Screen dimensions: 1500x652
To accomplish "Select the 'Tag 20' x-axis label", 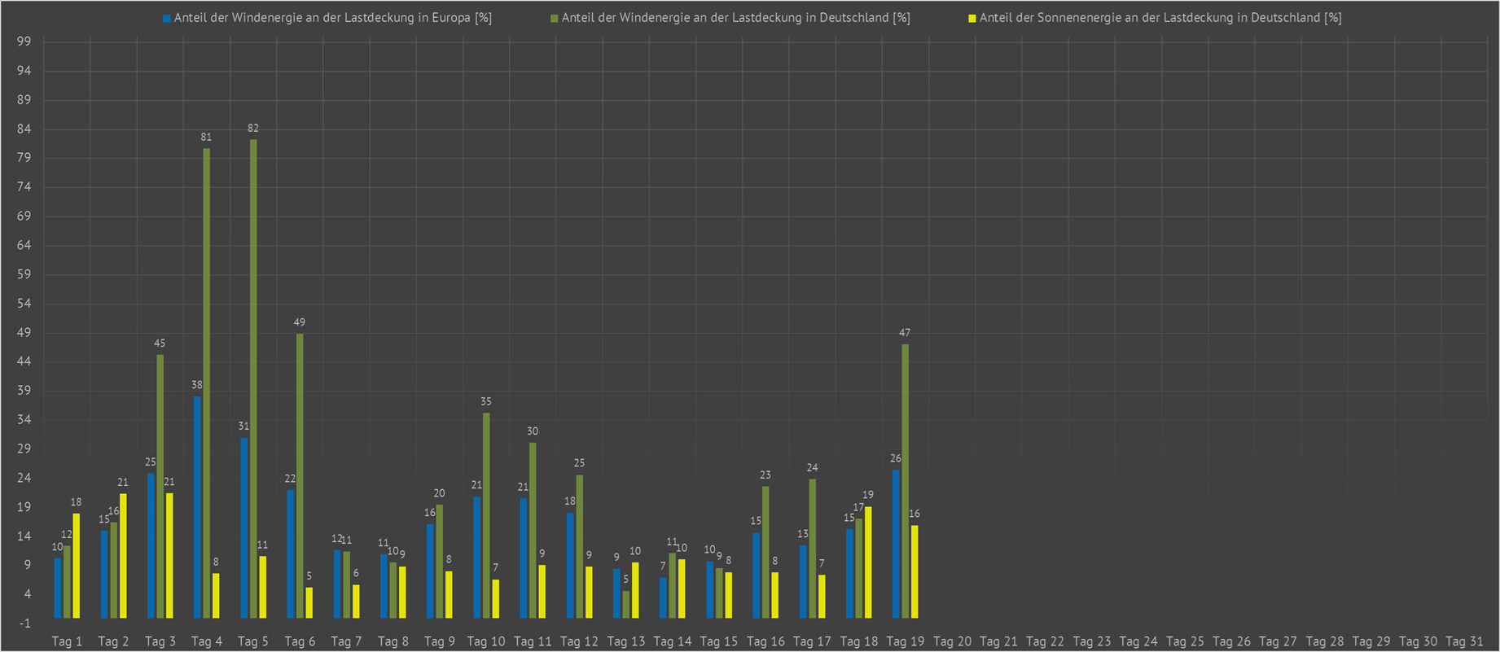I will (x=952, y=641).
